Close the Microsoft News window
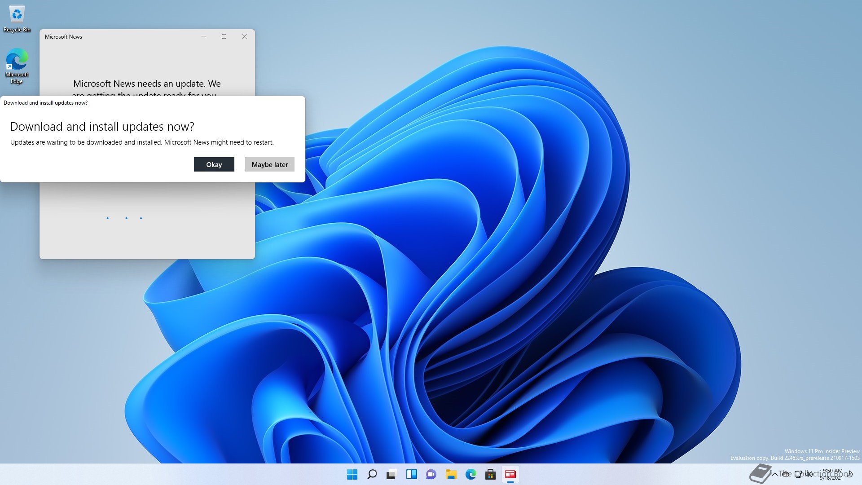862x485 pixels. point(245,36)
